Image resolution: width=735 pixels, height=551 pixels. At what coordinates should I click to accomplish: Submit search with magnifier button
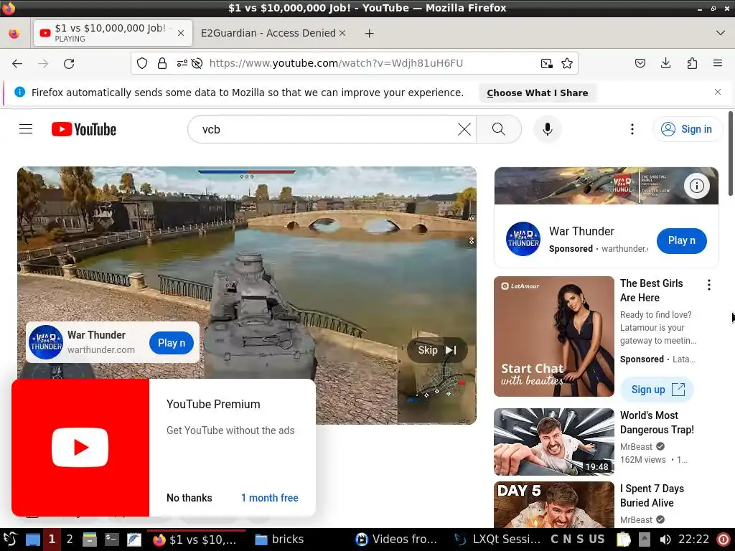pos(499,129)
